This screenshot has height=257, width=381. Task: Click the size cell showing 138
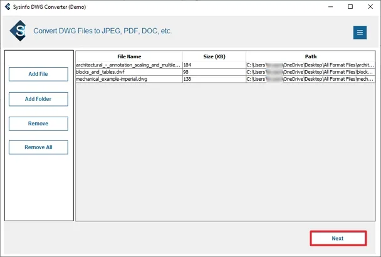(x=214, y=79)
